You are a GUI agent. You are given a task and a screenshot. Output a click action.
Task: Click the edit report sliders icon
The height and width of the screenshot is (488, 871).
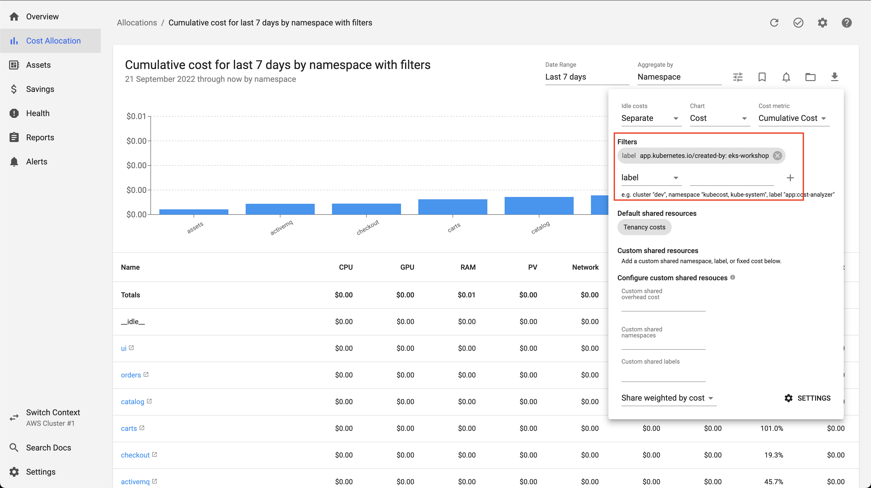[738, 77]
